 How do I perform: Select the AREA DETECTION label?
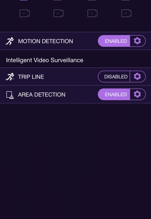tap(42, 95)
